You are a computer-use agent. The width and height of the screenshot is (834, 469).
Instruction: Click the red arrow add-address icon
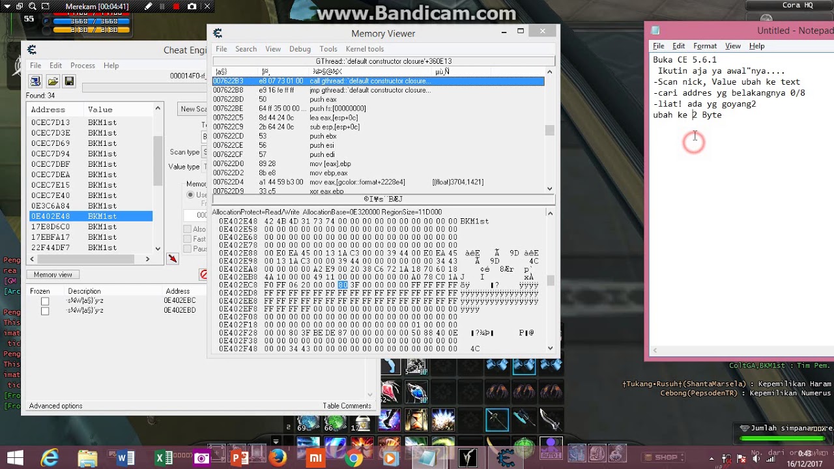[x=172, y=259]
